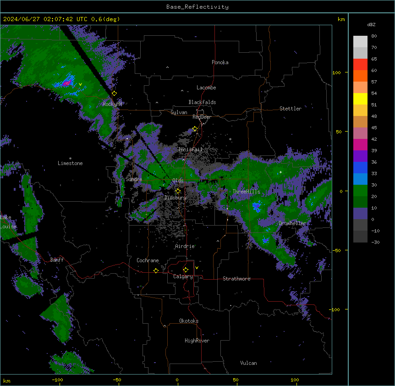Pick the dark gray -10 dBZ swatch
Viewport: 395px width, 386px height.
tap(360, 237)
